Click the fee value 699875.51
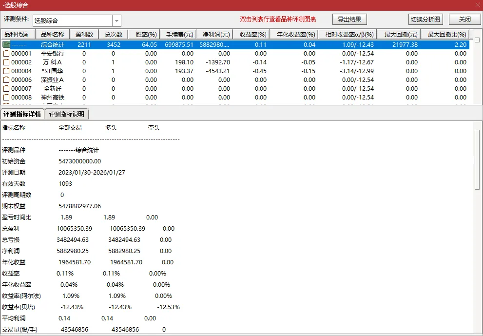This screenshot has height=336, width=483. tap(179, 44)
